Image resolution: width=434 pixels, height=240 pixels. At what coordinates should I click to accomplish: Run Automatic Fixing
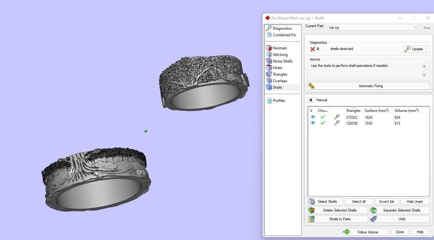(x=369, y=86)
